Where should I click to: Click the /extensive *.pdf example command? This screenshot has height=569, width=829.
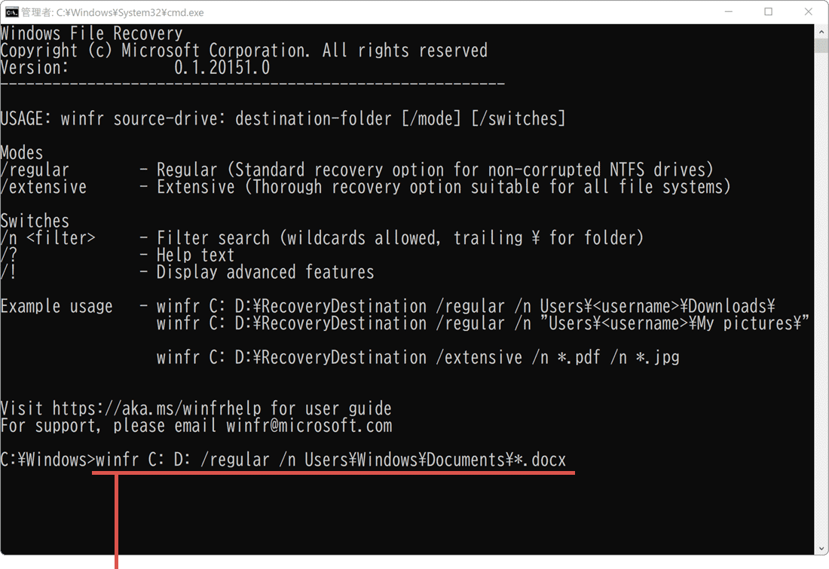(418, 357)
